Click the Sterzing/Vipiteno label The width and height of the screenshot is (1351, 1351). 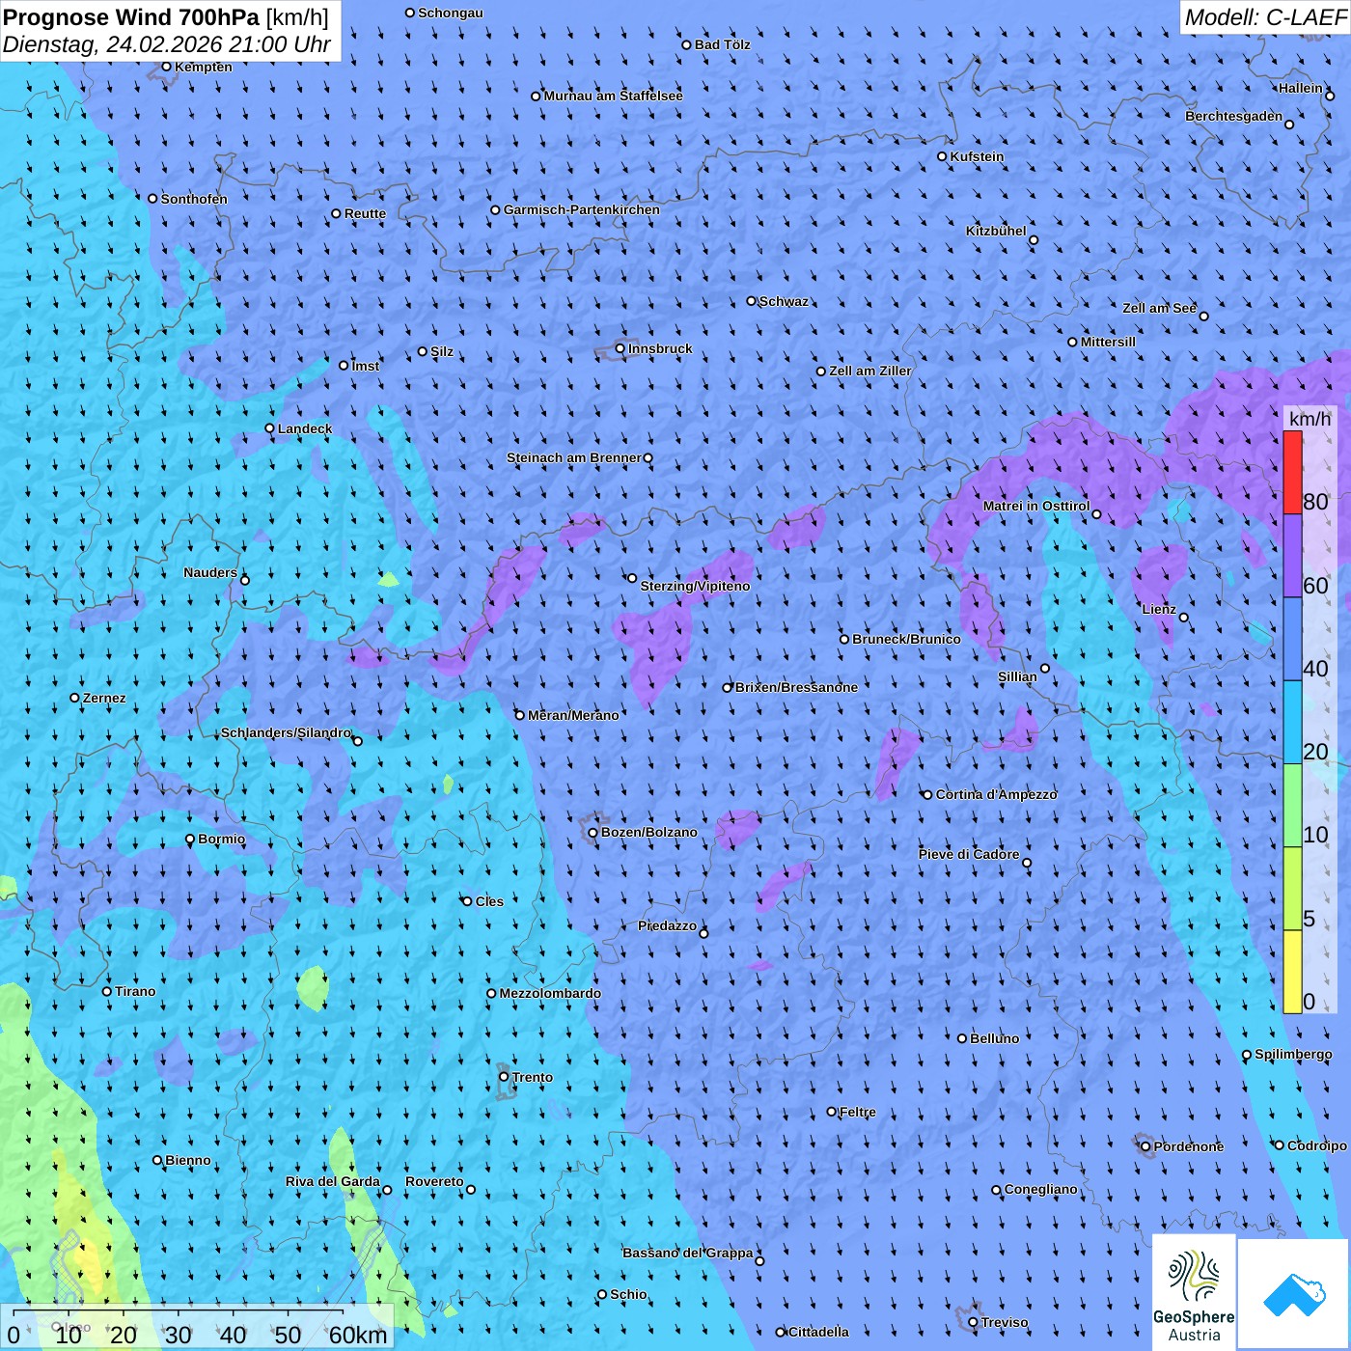coord(695,586)
